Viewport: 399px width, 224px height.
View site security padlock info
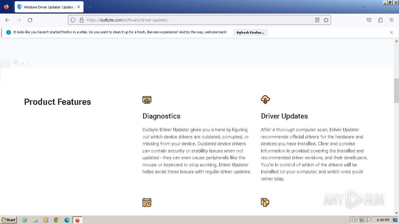point(82,20)
